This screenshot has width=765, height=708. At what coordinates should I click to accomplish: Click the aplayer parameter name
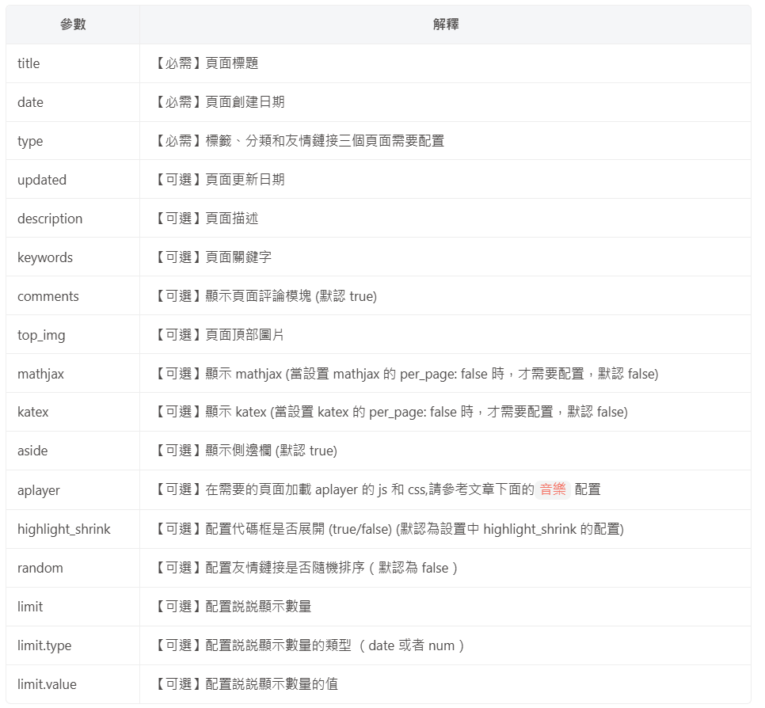tap(39, 490)
